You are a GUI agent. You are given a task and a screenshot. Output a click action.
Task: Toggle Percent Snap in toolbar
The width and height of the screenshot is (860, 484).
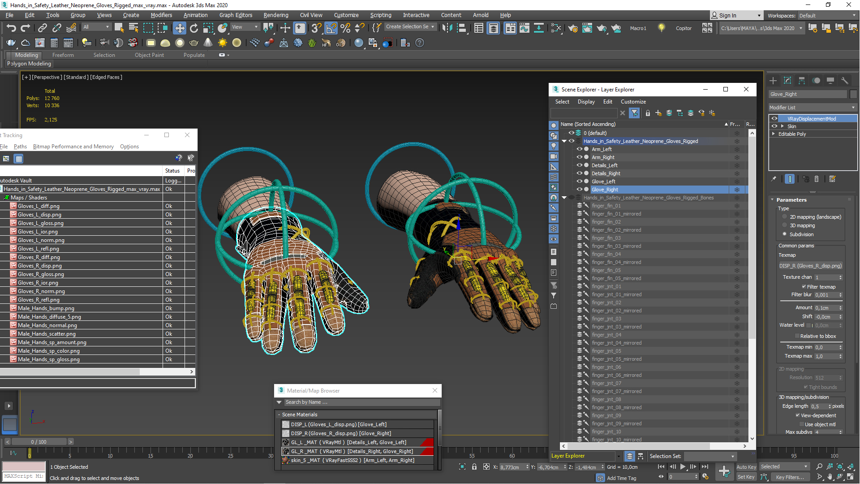(x=345, y=28)
